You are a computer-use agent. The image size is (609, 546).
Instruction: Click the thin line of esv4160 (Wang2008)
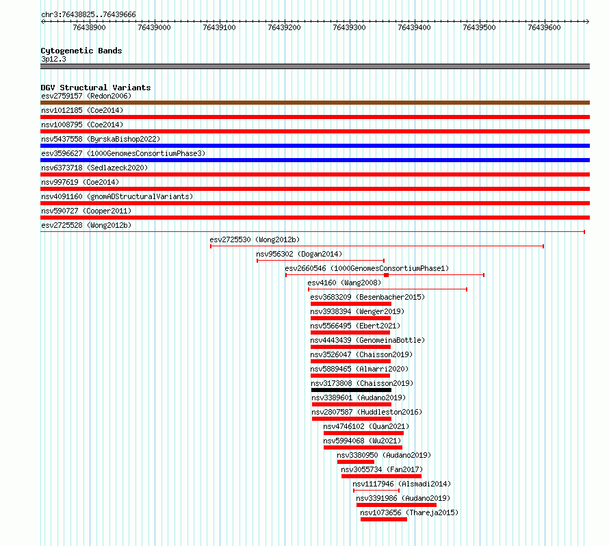pyautogui.click(x=387, y=289)
